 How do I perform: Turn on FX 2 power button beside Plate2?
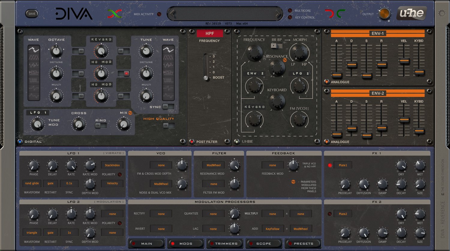[330, 214]
